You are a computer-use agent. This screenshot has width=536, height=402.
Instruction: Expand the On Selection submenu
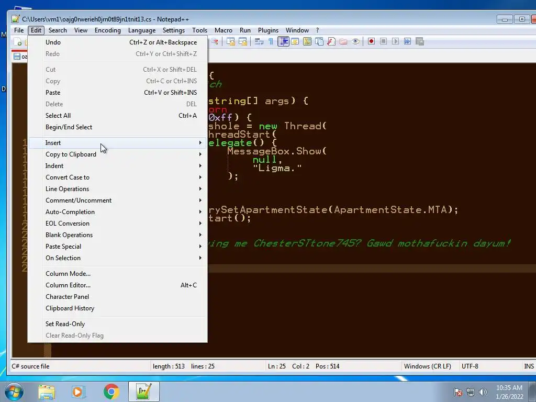(118, 258)
